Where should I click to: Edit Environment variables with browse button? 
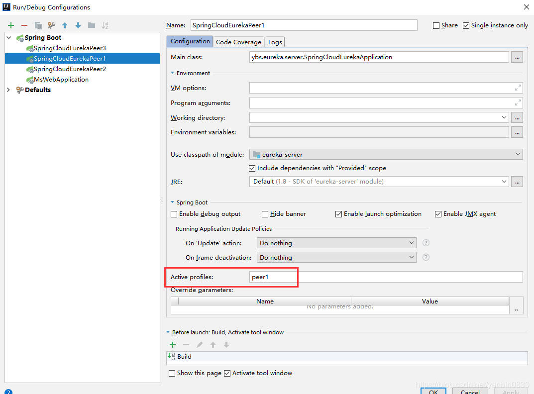[517, 132]
